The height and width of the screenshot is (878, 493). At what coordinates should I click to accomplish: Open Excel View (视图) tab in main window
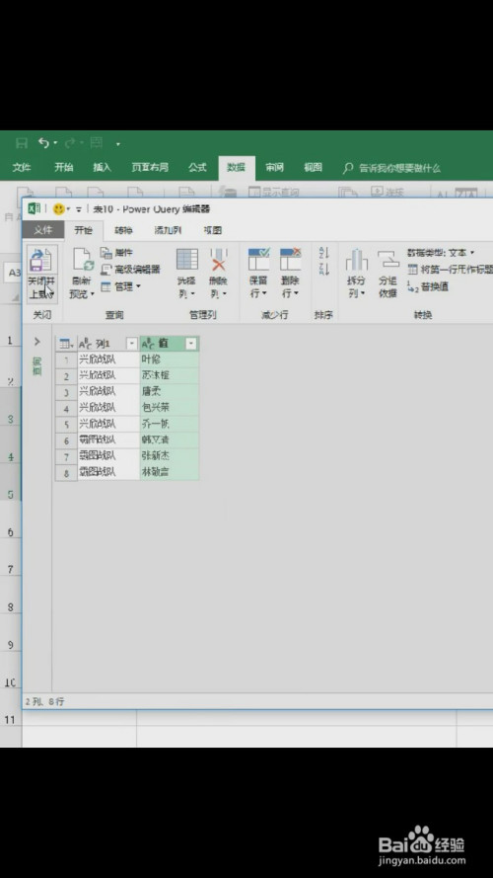coord(313,168)
